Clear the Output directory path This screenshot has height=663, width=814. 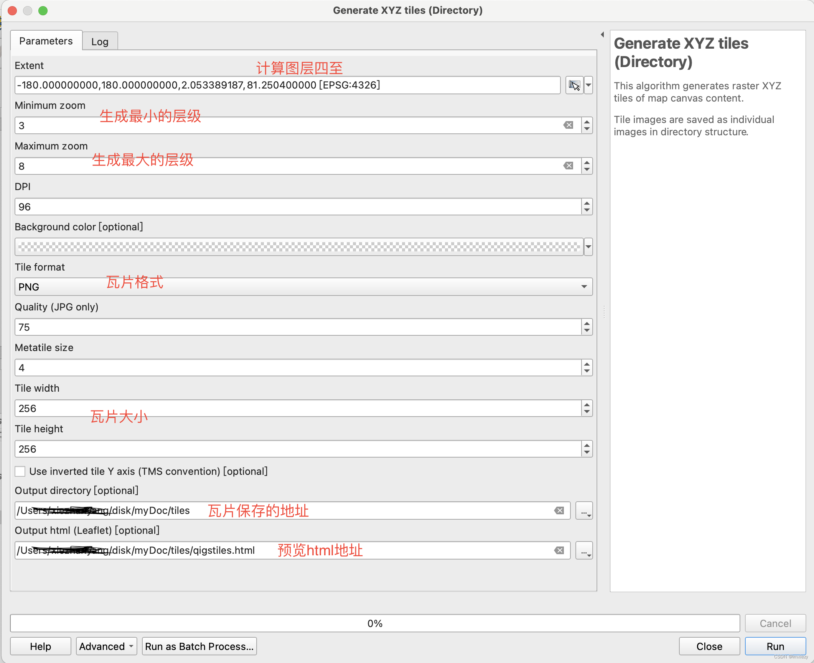559,511
